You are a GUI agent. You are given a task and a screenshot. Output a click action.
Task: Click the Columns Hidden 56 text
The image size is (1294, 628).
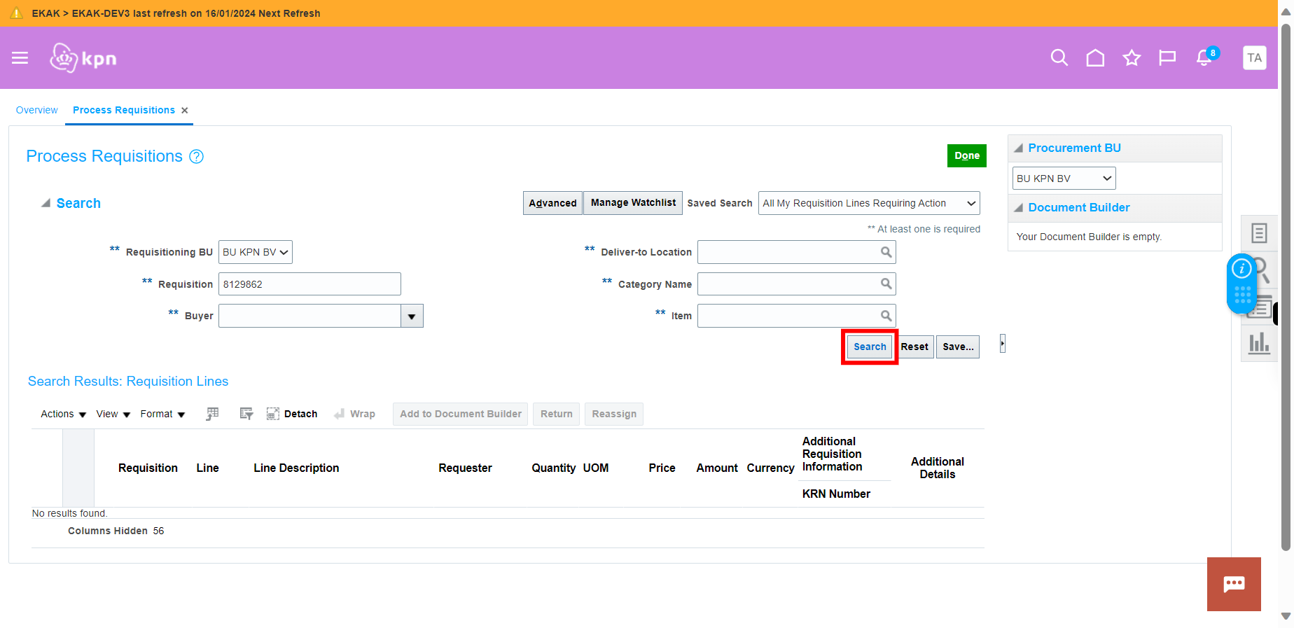[116, 531]
